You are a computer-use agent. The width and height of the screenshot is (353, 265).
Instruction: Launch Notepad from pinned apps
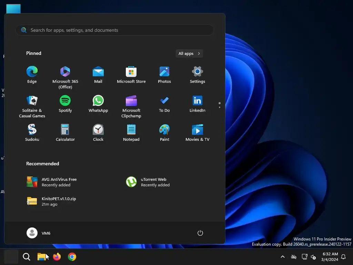[131, 133]
